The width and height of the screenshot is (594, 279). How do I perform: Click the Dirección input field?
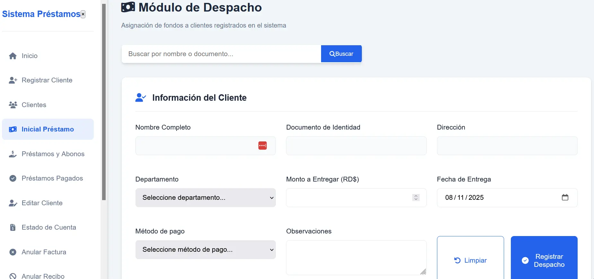[x=507, y=146]
